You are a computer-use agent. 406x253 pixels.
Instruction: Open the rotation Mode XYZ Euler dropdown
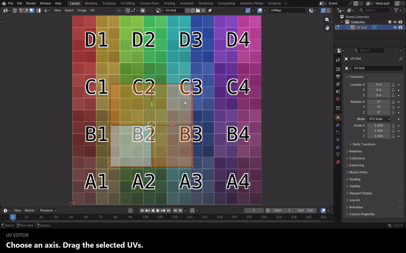coord(379,119)
